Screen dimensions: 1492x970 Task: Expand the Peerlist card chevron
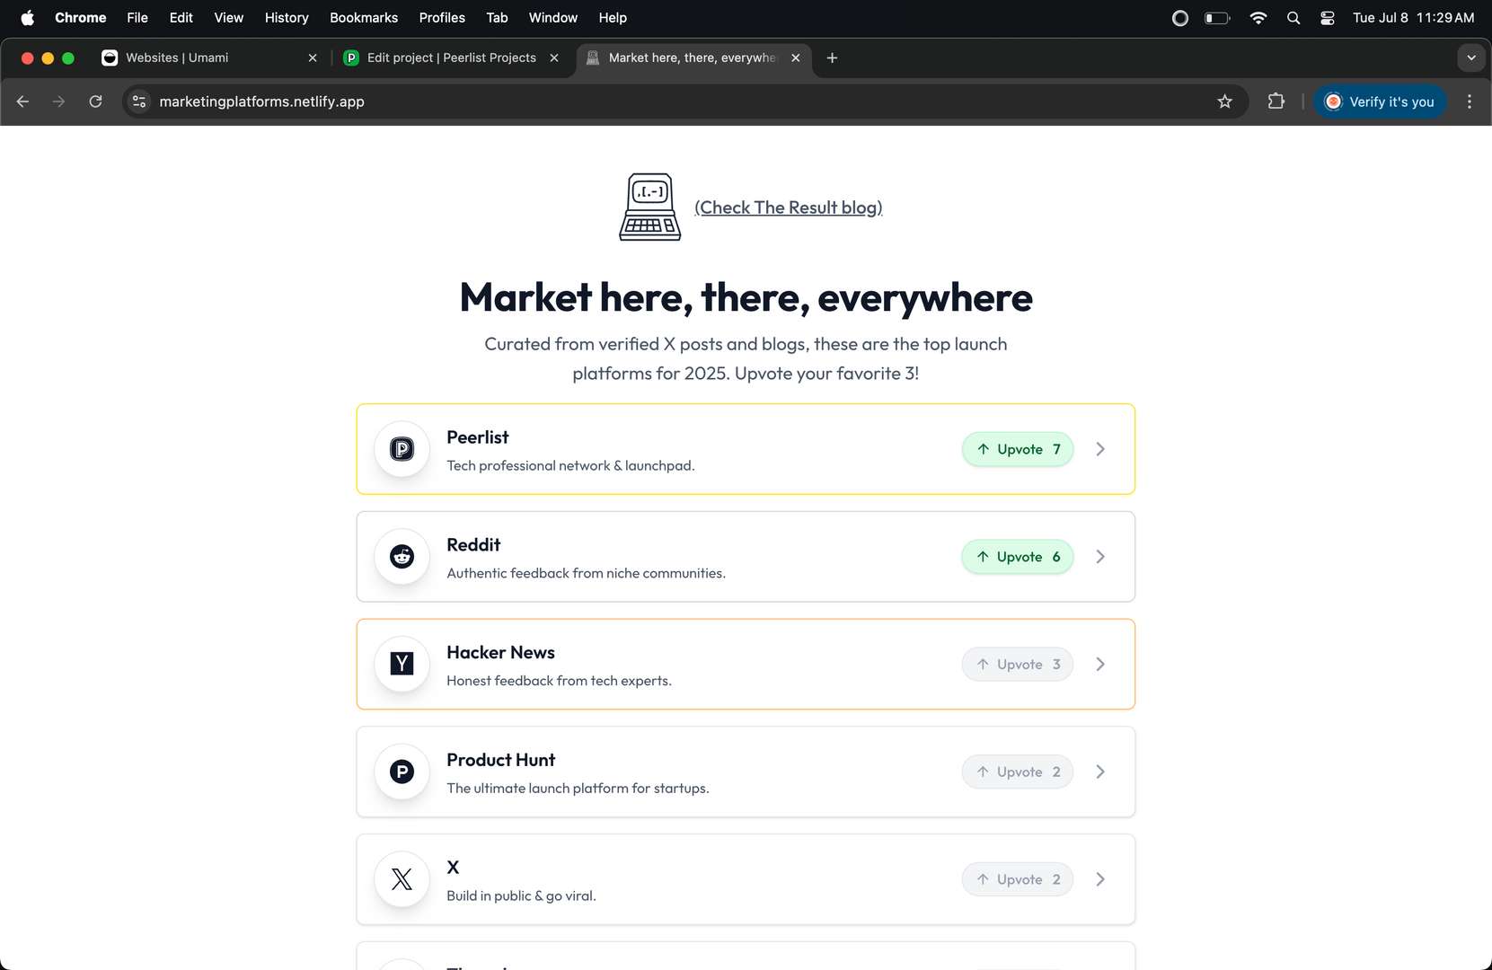point(1100,449)
